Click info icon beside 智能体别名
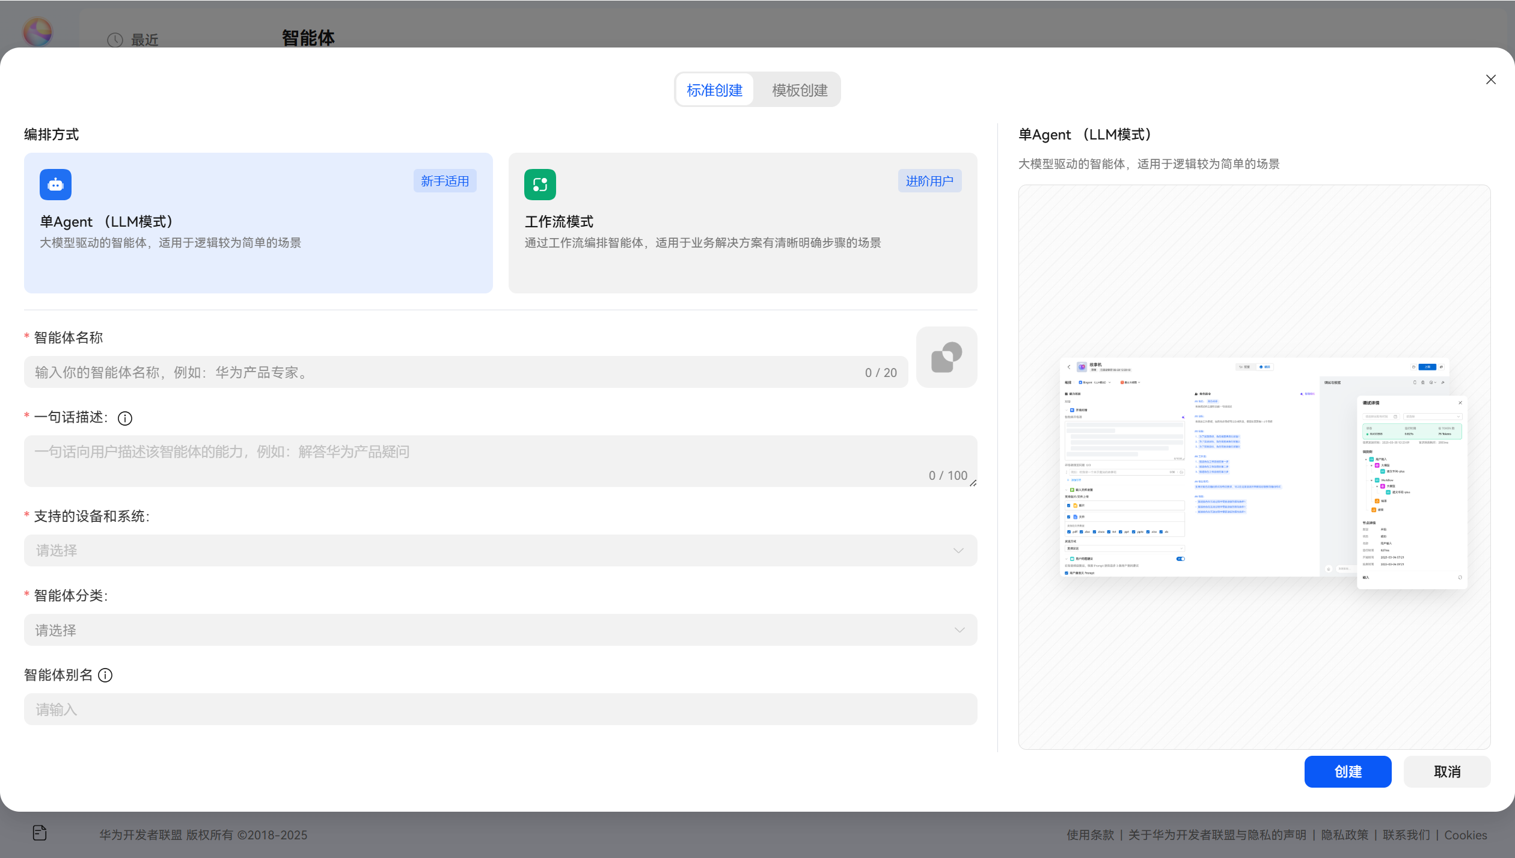1515x858 pixels. click(x=105, y=675)
